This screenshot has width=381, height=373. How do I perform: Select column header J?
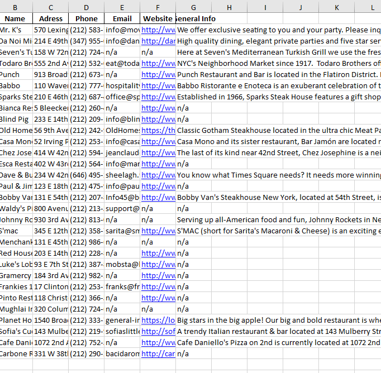coord(301,7)
